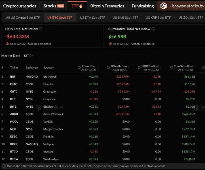Open the BTCO ticker row
The width and height of the screenshot is (205, 170).
click(x=14, y=152)
